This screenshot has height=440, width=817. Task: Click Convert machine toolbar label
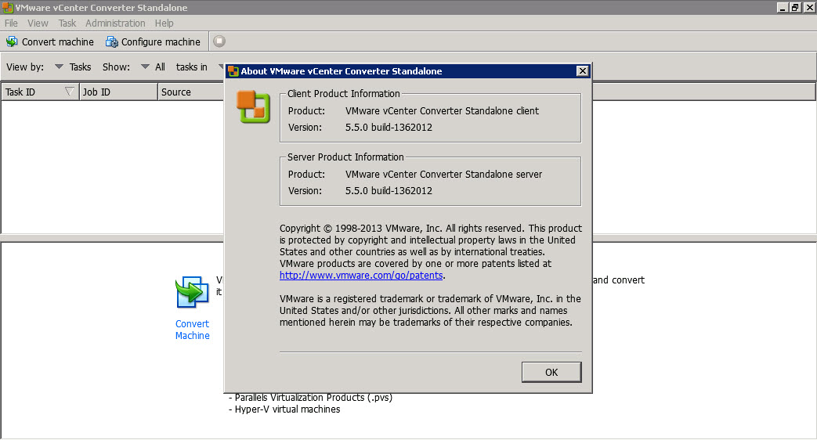click(58, 41)
